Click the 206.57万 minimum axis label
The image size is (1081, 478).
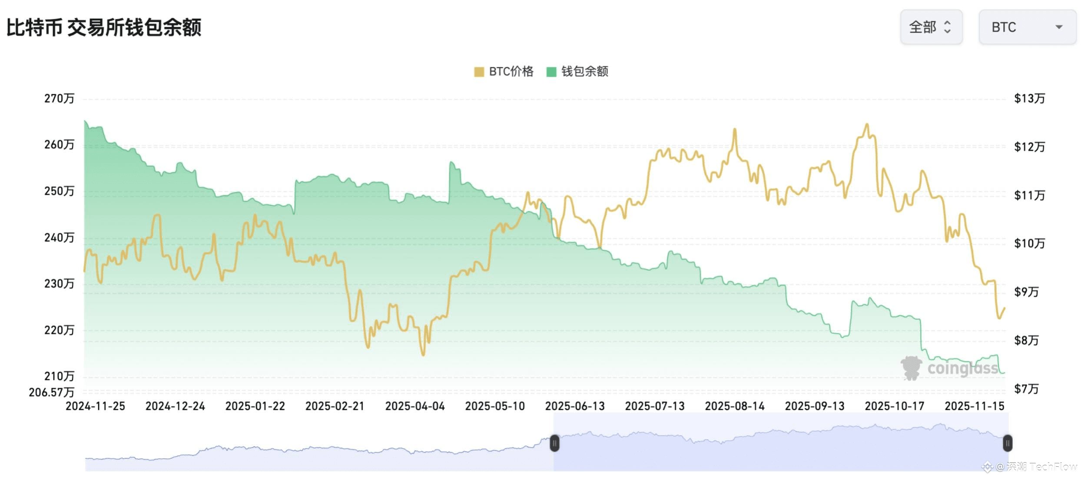click(x=51, y=393)
